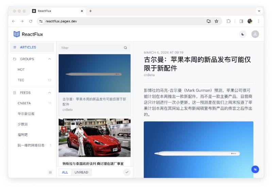Open the TEC group
The height and width of the screenshot is (188, 272).
tap(21, 80)
